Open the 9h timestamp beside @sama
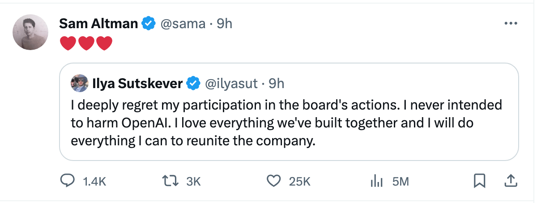The image size is (537, 203). pyautogui.click(x=224, y=24)
